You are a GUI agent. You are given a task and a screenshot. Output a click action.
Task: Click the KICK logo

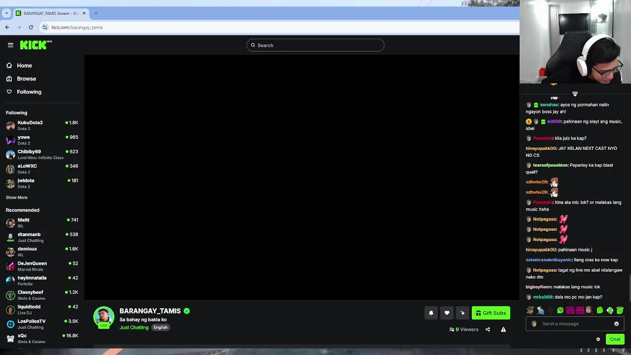(35, 45)
